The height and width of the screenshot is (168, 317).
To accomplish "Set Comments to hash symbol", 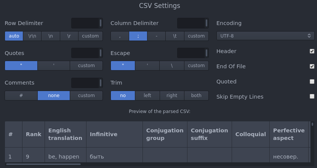I will pos(21,96).
